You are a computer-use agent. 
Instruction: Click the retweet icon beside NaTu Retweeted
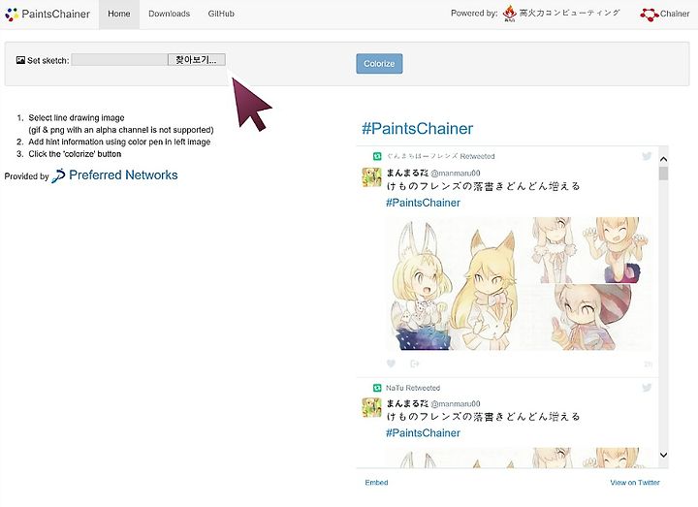[377, 388]
